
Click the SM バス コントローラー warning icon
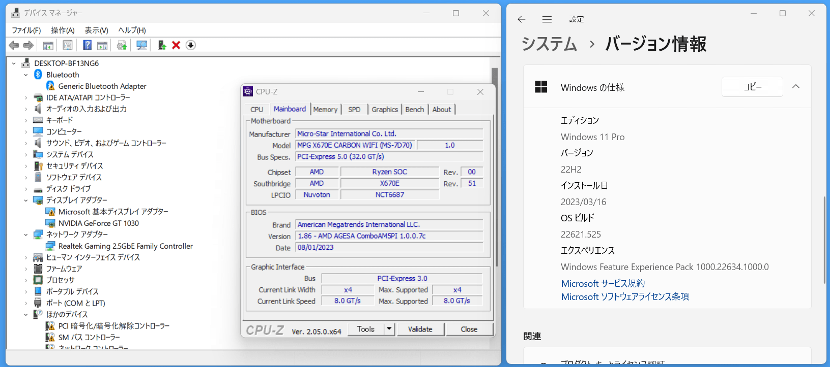(50, 337)
